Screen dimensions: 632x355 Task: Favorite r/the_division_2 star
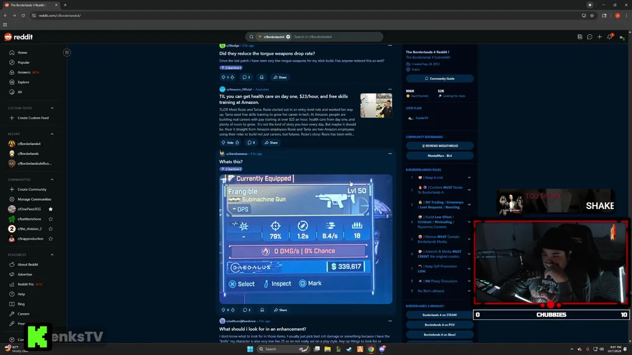[50, 229]
